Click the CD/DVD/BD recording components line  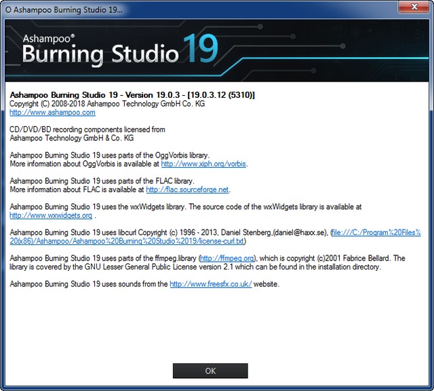(87, 129)
